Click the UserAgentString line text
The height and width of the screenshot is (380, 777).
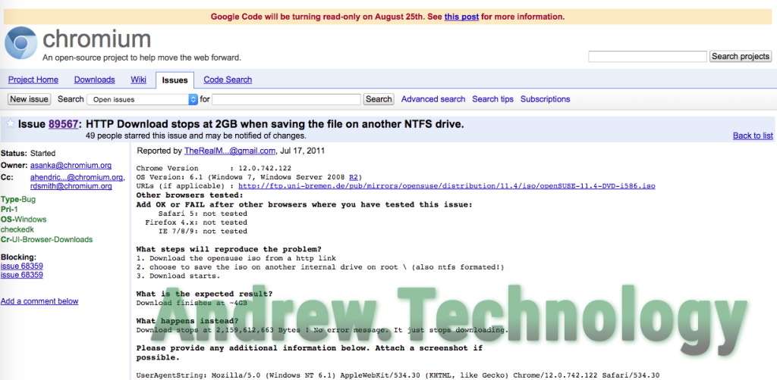tap(398, 375)
